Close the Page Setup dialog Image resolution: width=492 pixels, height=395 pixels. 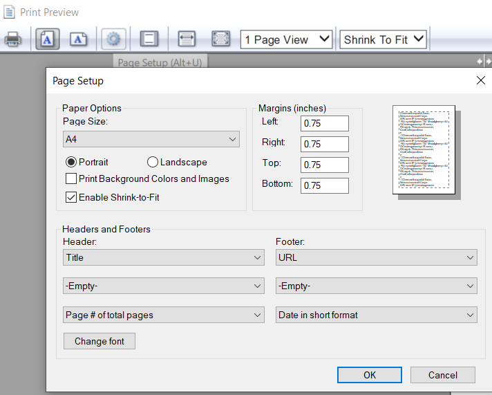click(481, 80)
